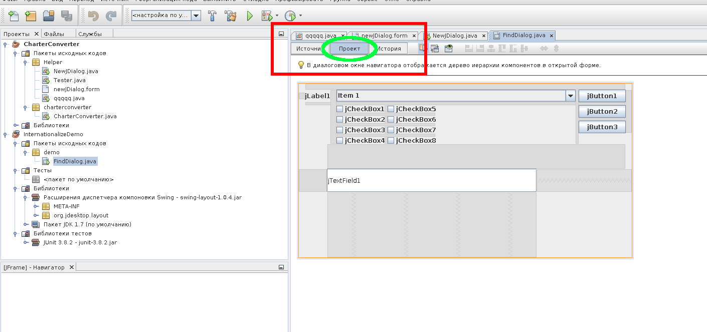Screen dimensions: 707x332
Task: Click into the jTextField1 field
Action: (x=432, y=180)
